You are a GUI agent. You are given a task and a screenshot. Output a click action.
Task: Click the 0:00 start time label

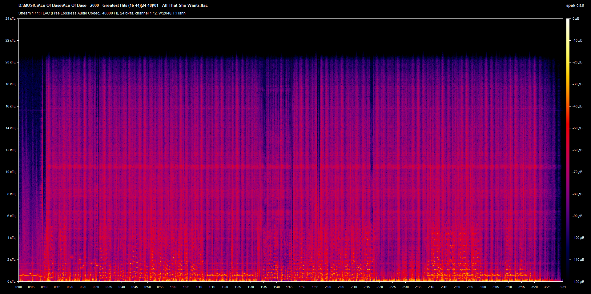coord(19,287)
